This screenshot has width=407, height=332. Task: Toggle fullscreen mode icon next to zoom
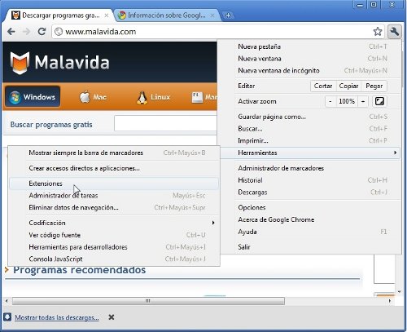[379, 101]
